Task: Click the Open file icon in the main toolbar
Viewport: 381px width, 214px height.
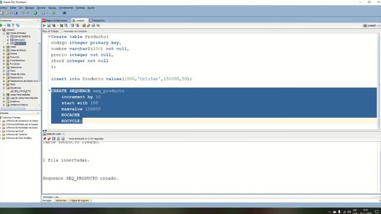Action: [7, 13]
